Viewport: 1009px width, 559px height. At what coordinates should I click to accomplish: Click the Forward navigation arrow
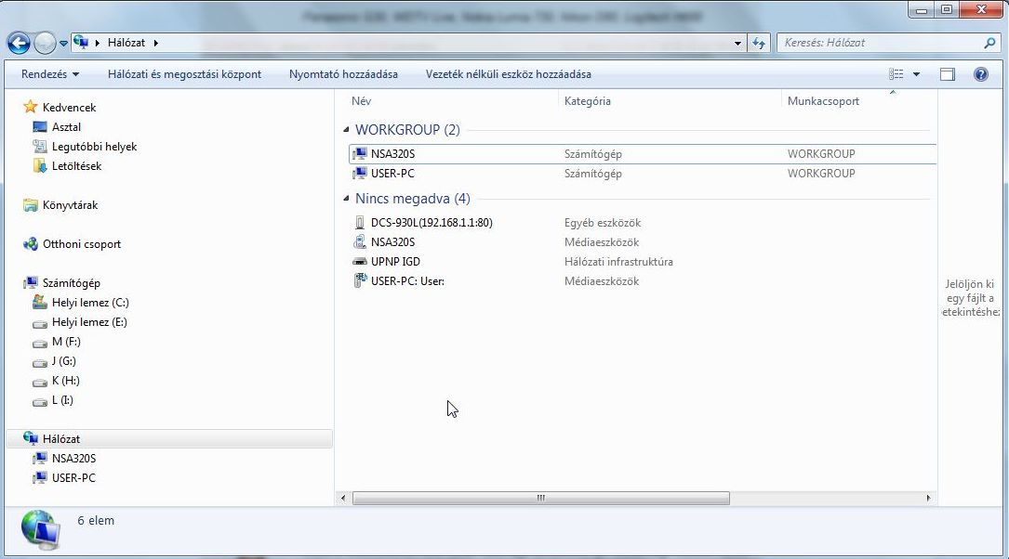click(45, 43)
